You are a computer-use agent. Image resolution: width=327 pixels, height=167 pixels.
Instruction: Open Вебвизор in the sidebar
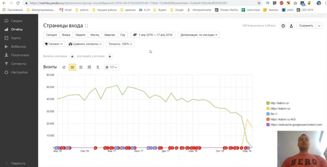coord(18,47)
